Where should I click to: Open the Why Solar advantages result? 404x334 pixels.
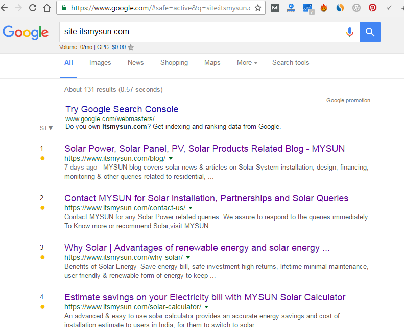click(197, 248)
